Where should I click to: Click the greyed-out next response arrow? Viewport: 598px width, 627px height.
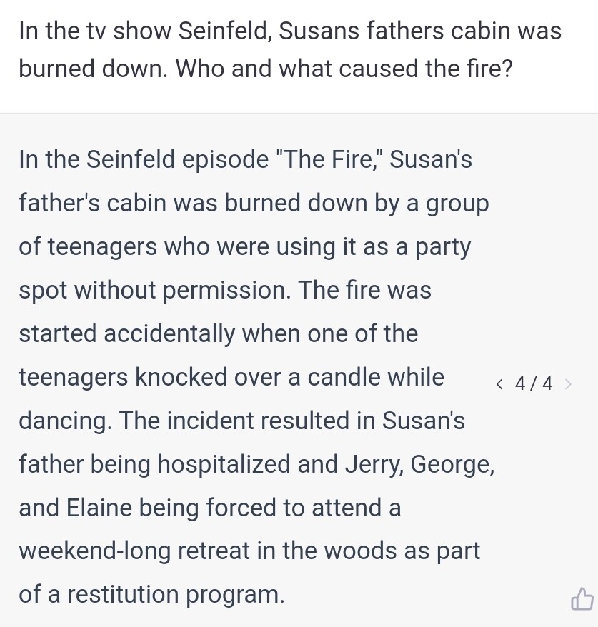coord(568,384)
